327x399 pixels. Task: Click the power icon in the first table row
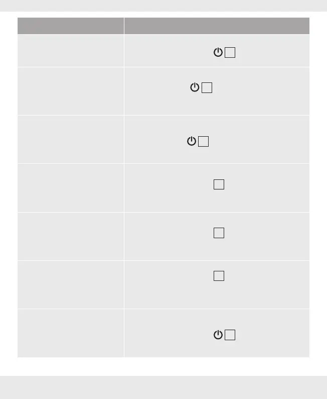click(x=218, y=54)
